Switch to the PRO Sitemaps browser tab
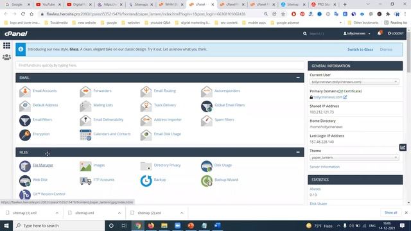 [324, 4]
